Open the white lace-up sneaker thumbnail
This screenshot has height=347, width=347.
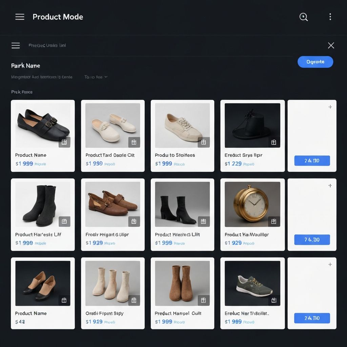[x=182, y=125]
